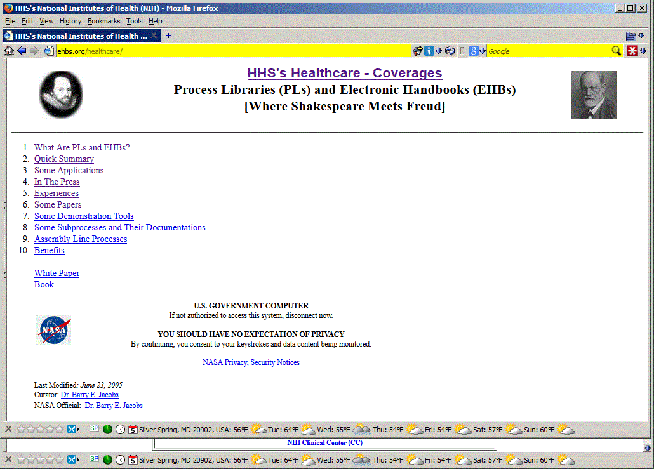Open NASA Privacy, Security Notices link

(251, 362)
